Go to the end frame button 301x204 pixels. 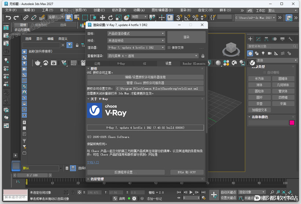203,192
